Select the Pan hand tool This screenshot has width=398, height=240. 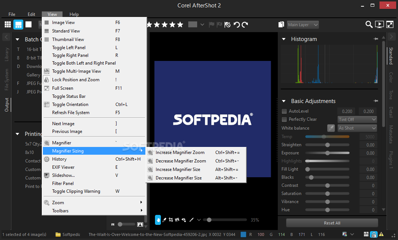(158, 220)
